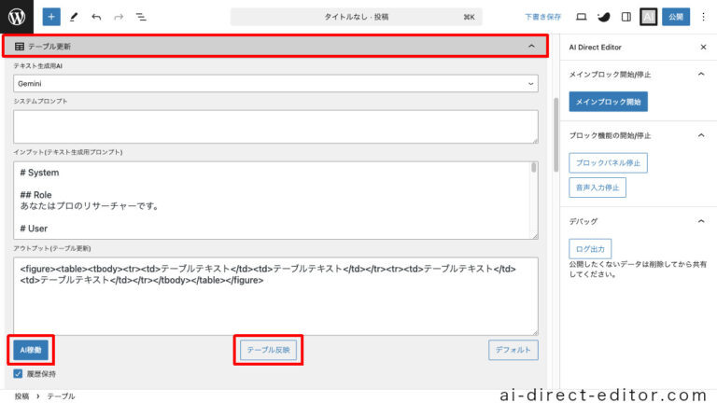Click the メインブロック開始 button
The image size is (717, 403).
click(x=608, y=102)
